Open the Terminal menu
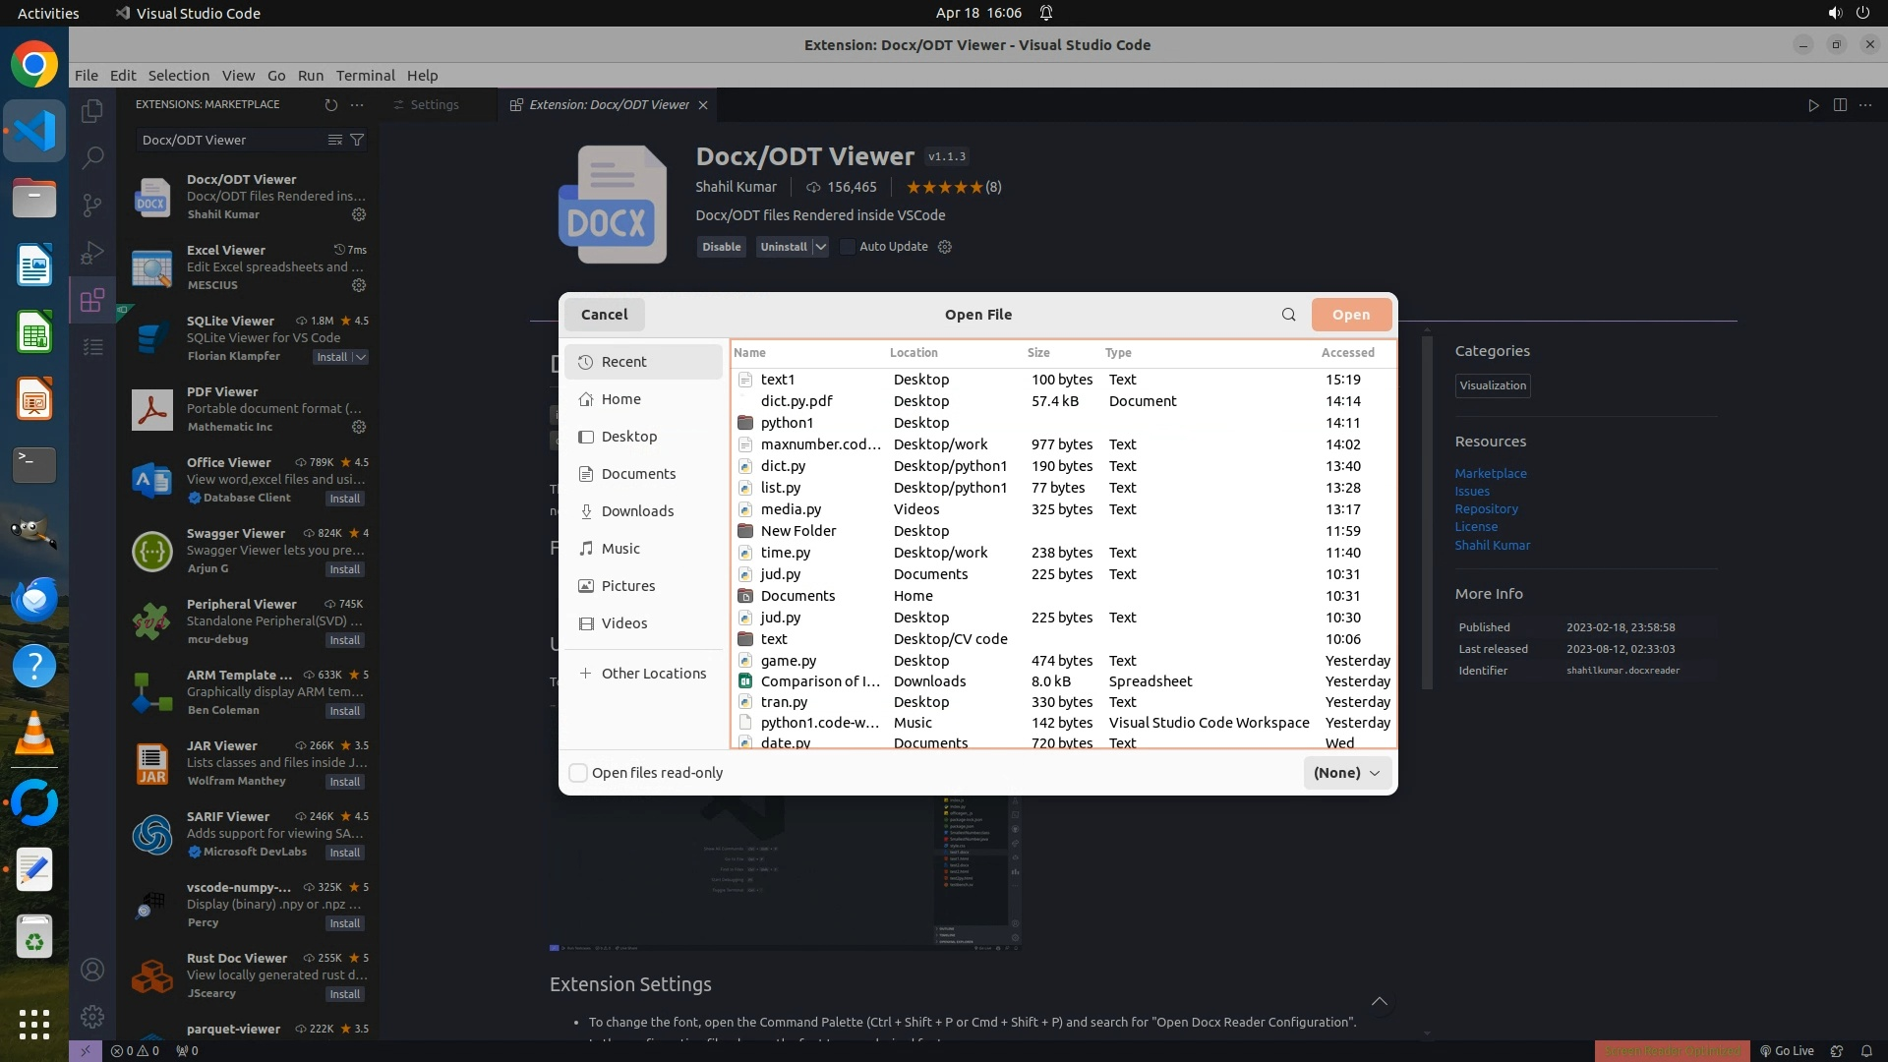This screenshot has height=1062, width=1888. [x=365, y=76]
